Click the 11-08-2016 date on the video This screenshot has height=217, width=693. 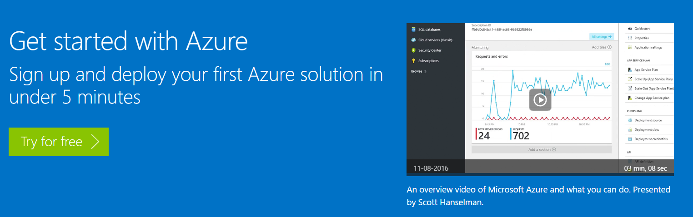click(431, 168)
